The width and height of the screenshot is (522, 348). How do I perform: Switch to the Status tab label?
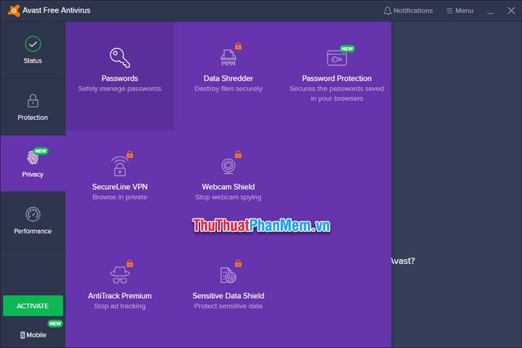[x=33, y=61]
